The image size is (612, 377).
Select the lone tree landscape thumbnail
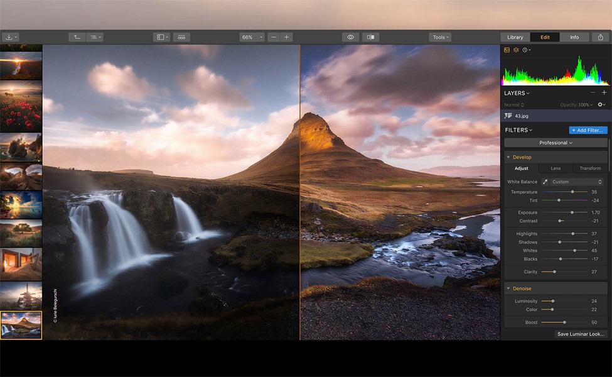tap(21, 233)
